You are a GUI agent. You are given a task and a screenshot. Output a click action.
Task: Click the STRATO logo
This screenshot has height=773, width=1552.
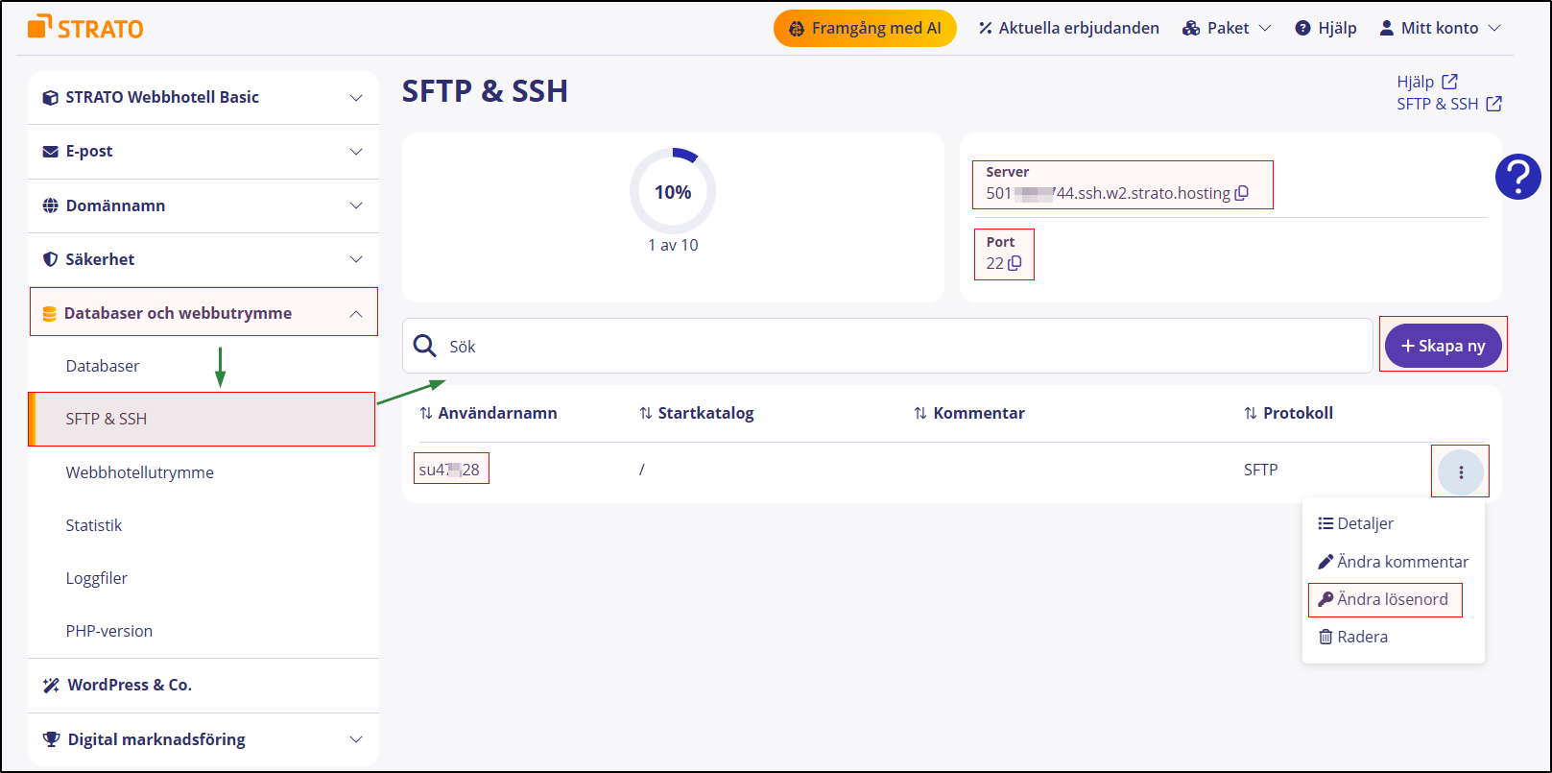point(85,27)
